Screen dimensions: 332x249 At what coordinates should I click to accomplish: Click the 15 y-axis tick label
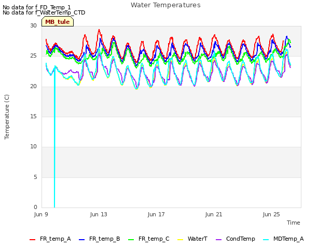coord(33,116)
